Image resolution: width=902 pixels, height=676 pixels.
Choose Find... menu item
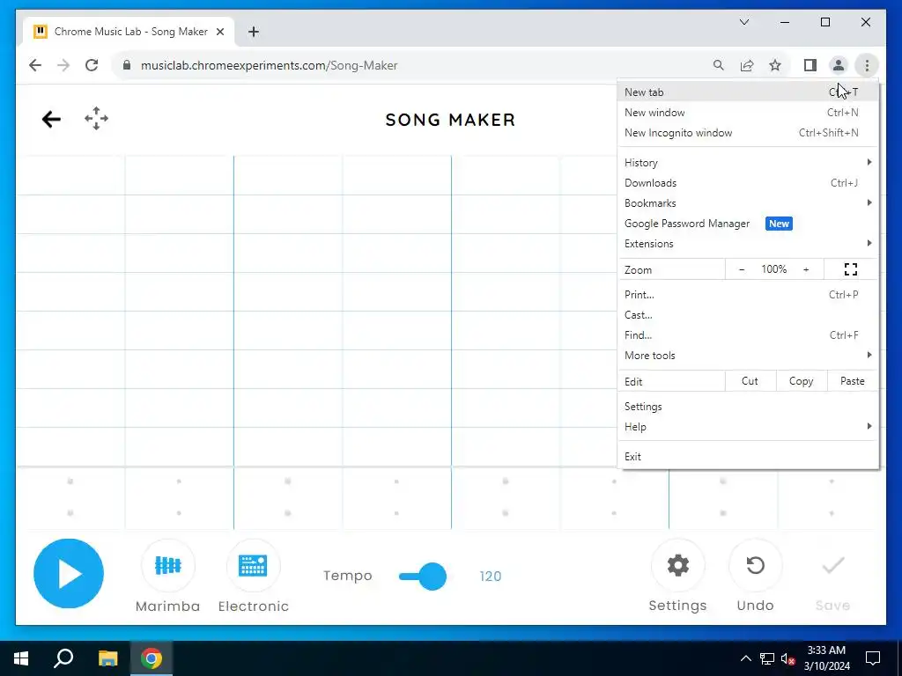748,334
